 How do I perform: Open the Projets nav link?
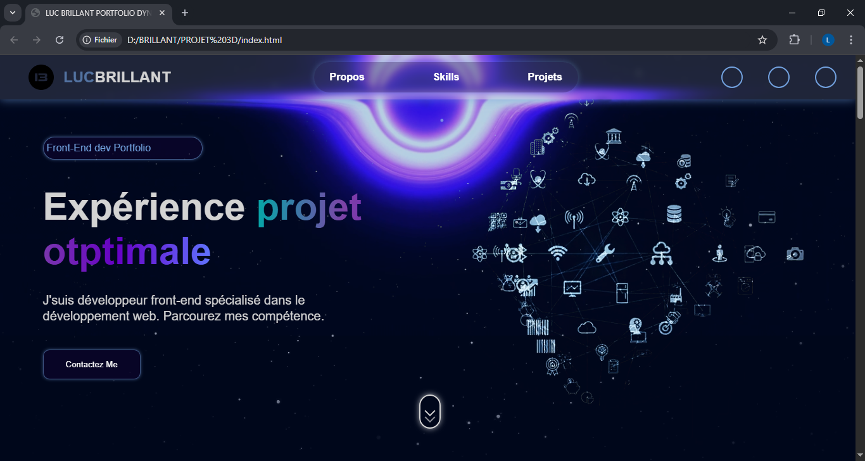tap(545, 77)
